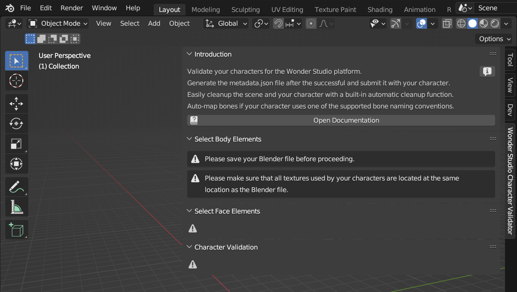517x292 pixels.
Task: Set selection mode to intersect selection
Action: click(x=75, y=39)
